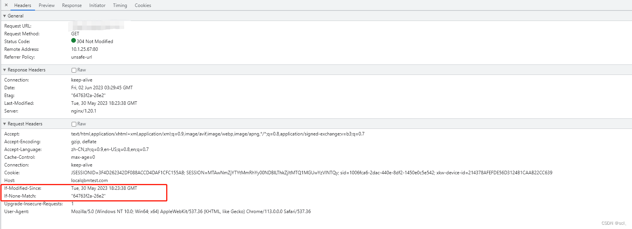Select the response Connection value keep-alive
This screenshot has width=632, height=229.
82,80
